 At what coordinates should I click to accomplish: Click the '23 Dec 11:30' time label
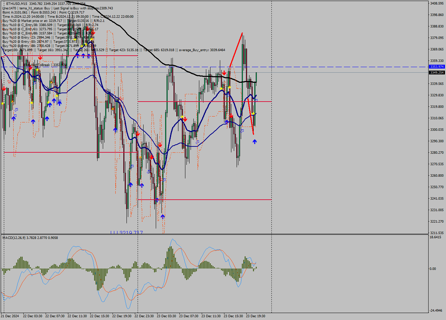coord(211,316)
